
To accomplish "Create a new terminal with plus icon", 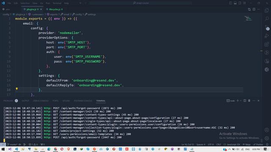I will point(238,100).
